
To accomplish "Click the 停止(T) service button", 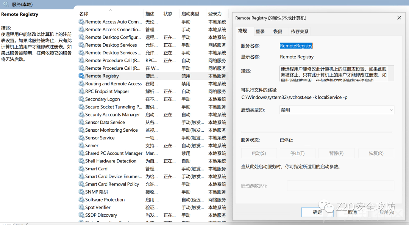I will click(298, 153).
